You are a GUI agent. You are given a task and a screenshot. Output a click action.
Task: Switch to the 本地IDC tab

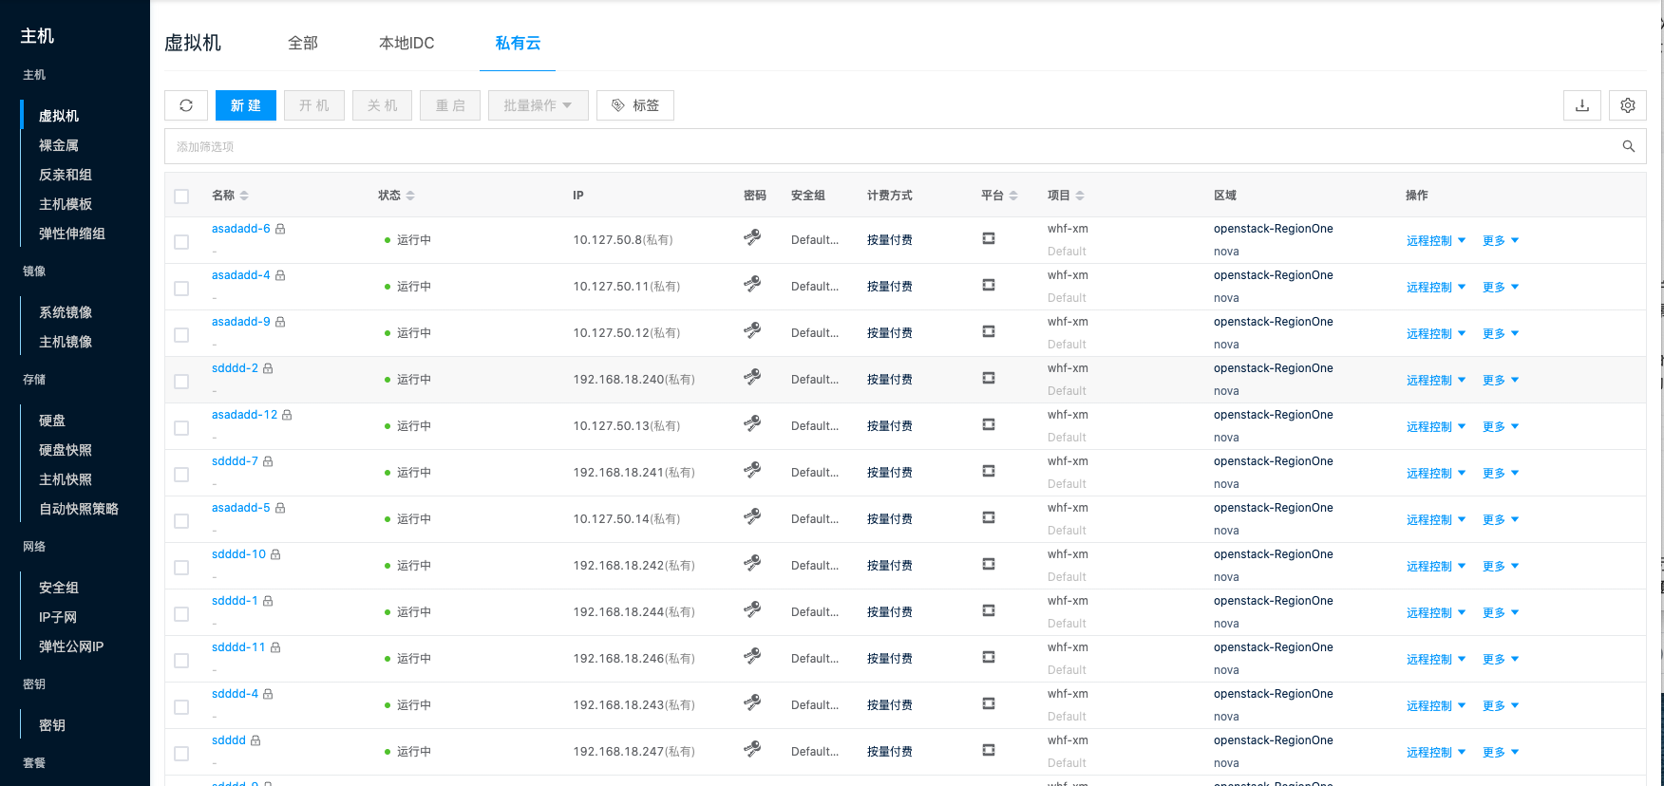pos(407,43)
